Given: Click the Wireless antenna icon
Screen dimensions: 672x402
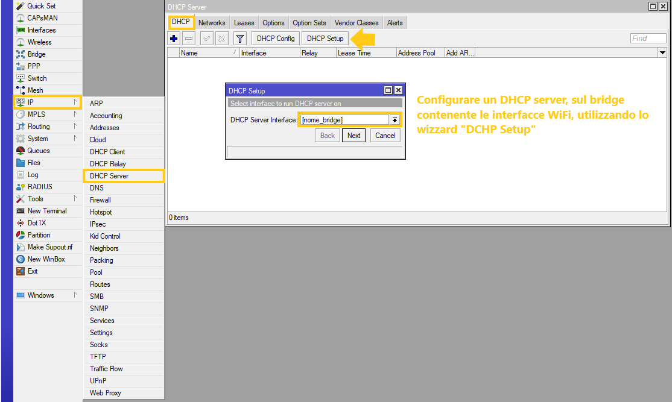Looking at the screenshot, I should (20, 42).
